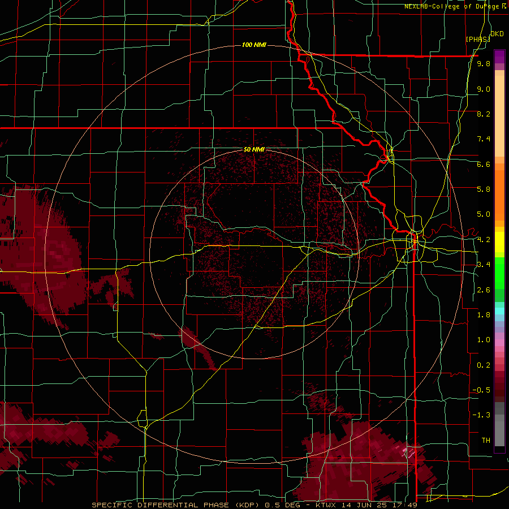This screenshot has height=509, width=509.
Task: Click the 5.0 value on the color scale
Action: coord(484,214)
